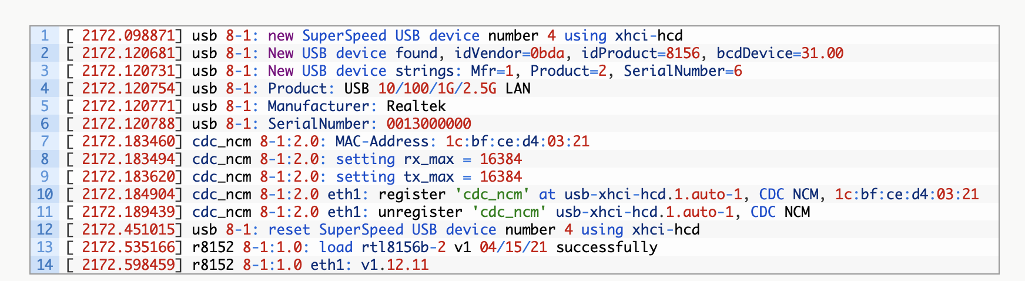
Task: Click 'rtl8156b-2' on line 13
Action: (x=403, y=247)
